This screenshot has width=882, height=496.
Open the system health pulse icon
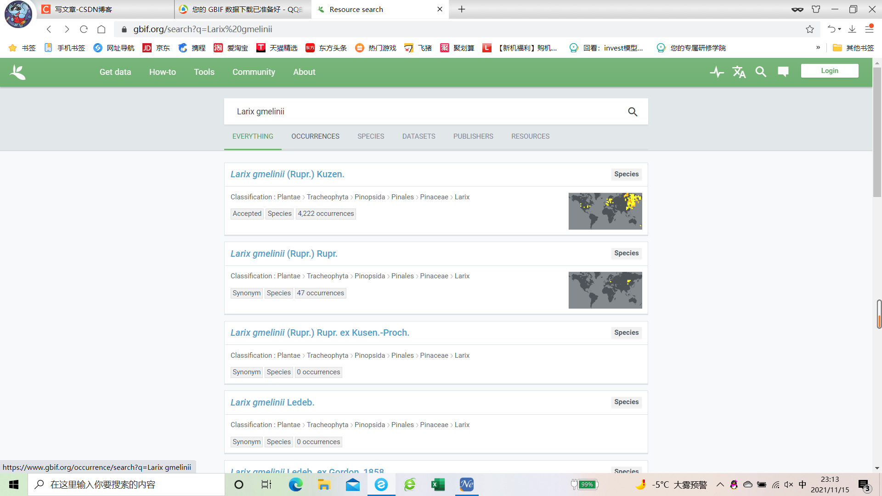717,72
